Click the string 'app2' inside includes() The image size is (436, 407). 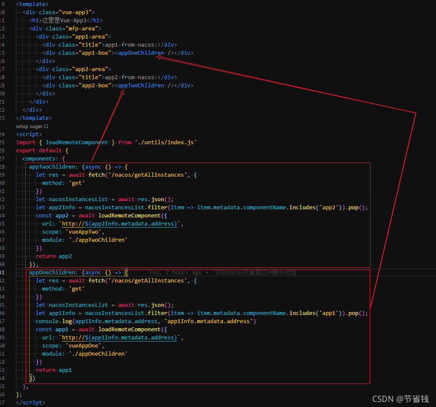tap(329, 208)
